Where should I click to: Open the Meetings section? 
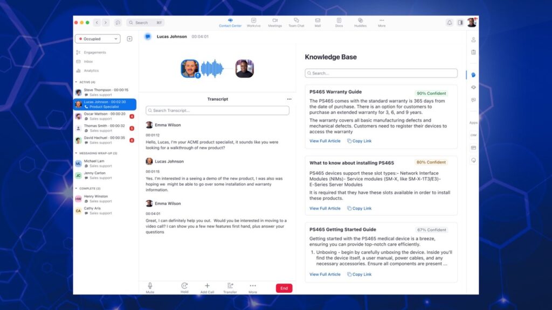[x=275, y=22]
